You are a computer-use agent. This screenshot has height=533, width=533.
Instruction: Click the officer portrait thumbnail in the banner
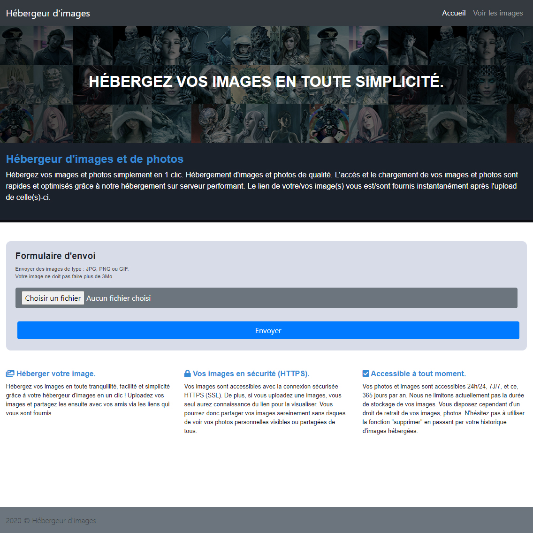click(x=328, y=45)
